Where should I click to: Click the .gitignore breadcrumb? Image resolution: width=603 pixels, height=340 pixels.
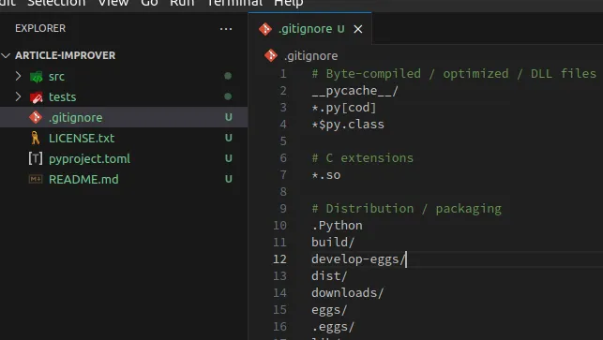click(310, 56)
